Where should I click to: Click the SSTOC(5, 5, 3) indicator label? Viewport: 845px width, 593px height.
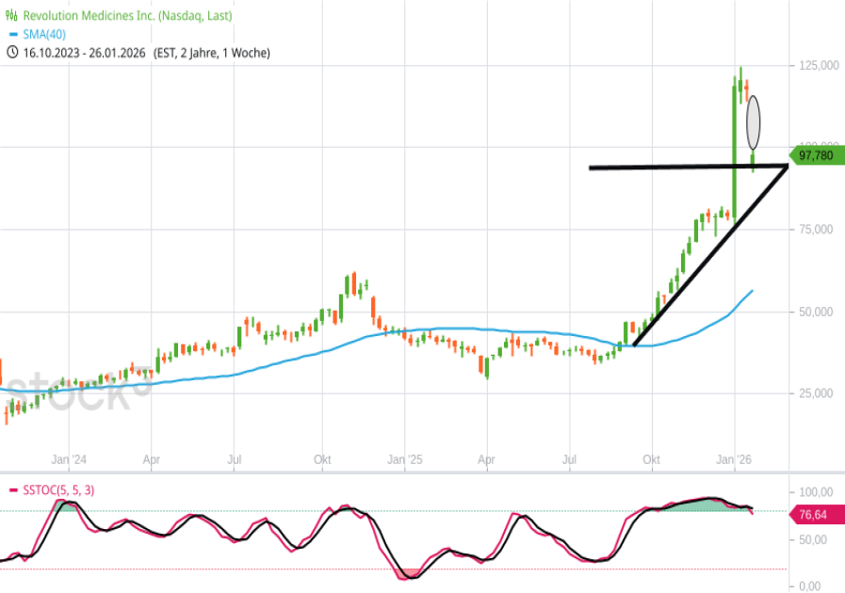(57, 490)
